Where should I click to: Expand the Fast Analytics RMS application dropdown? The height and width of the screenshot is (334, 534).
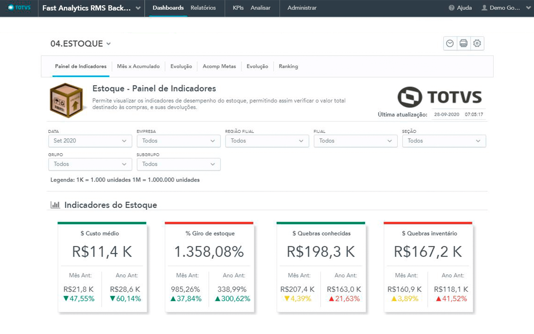(138, 8)
